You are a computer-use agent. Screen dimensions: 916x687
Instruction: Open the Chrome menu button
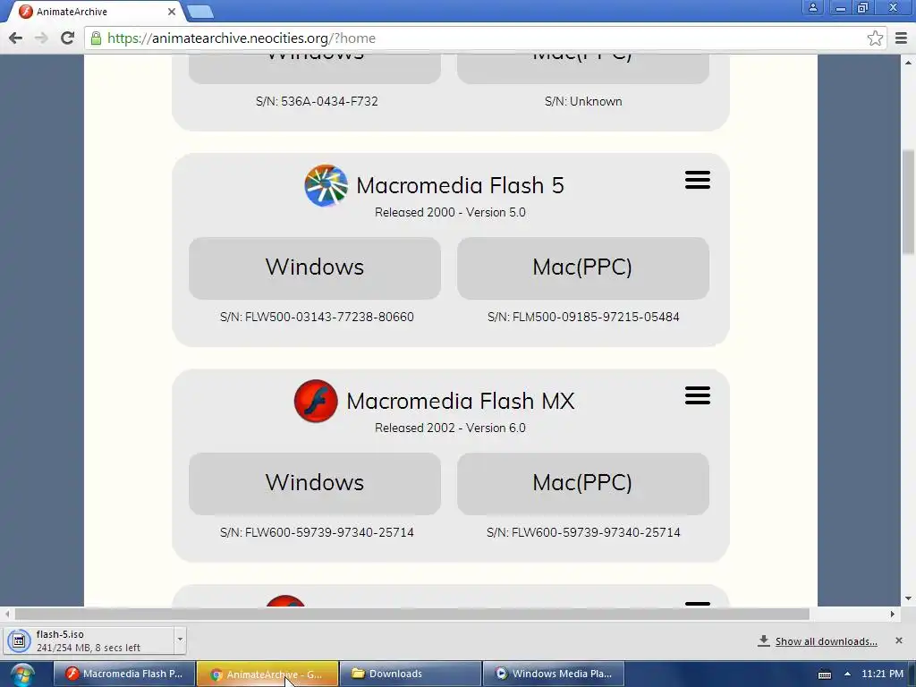pyautogui.click(x=901, y=38)
